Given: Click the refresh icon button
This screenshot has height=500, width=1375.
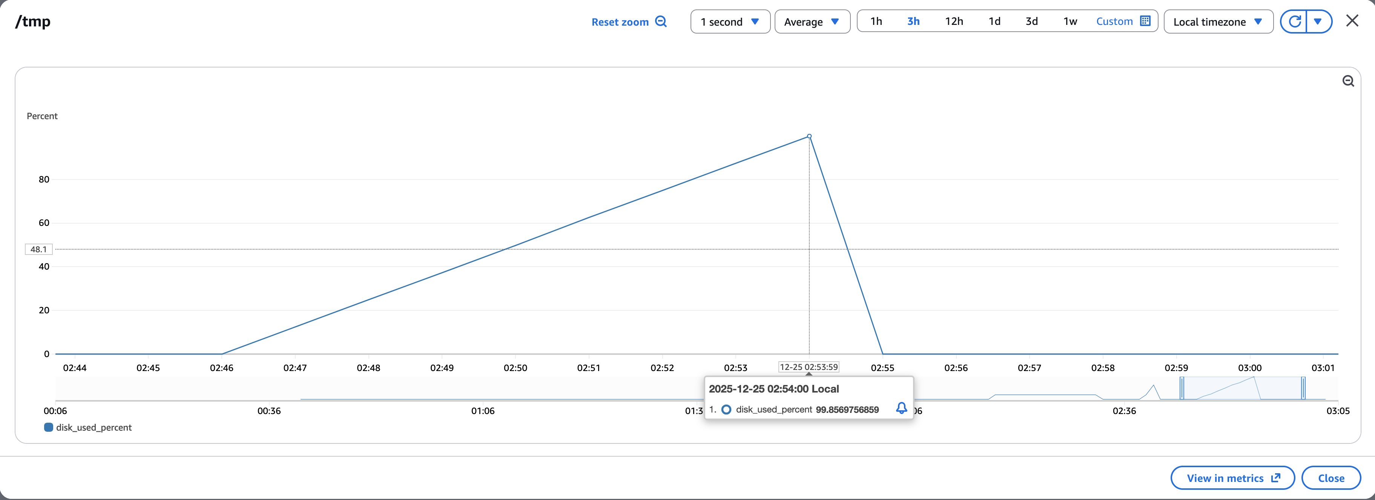Looking at the screenshot, I should pos(1294,21).
